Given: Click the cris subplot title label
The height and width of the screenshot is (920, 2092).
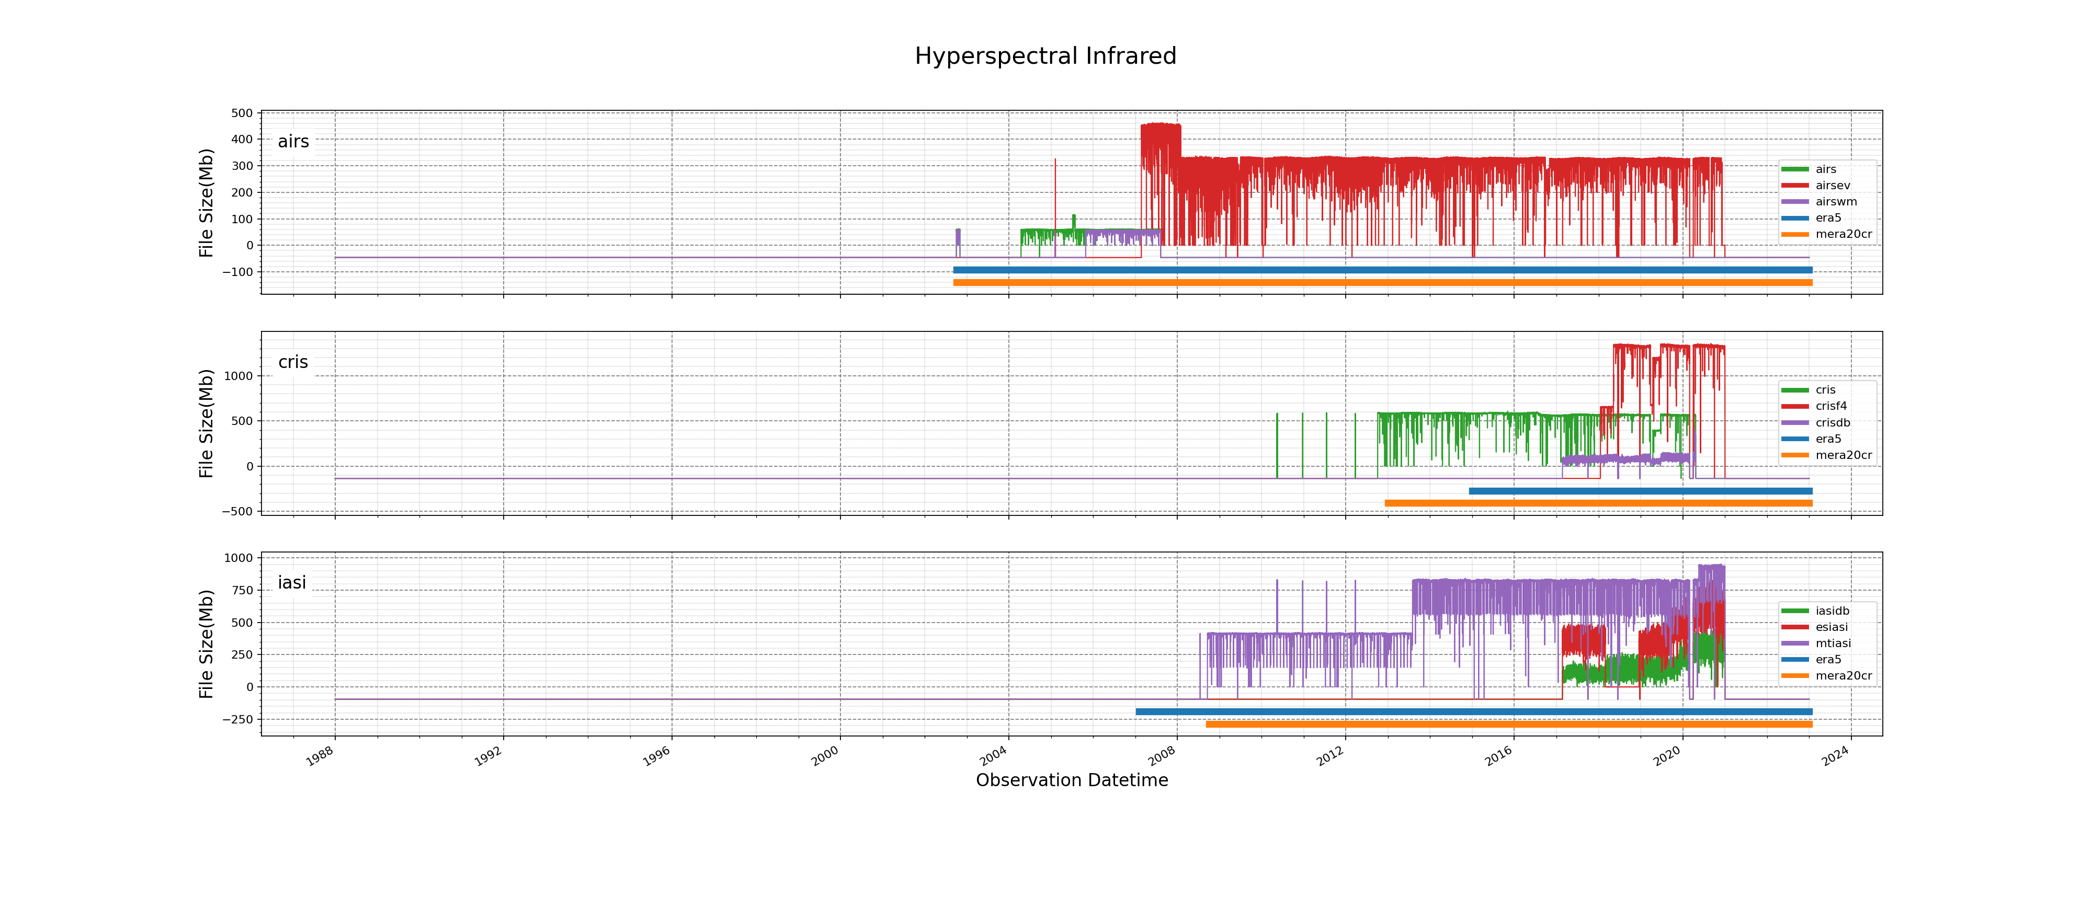Looking at the screenshot, I should tap(293, 362).
